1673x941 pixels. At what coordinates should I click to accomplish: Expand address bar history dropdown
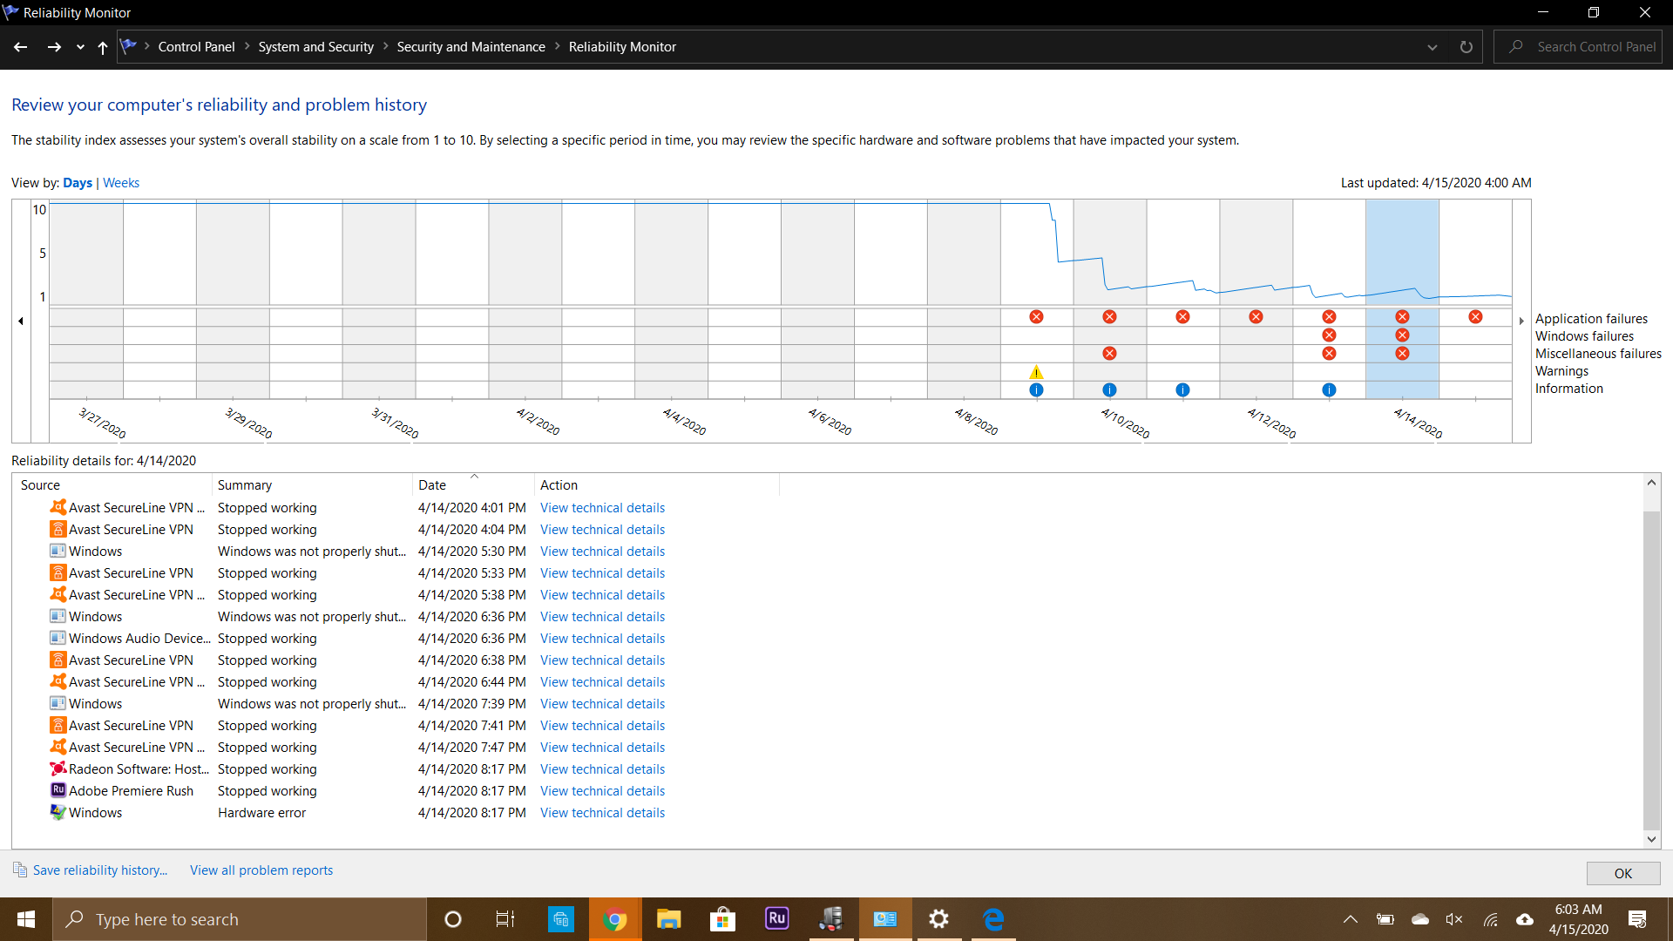click(1433, 47)
